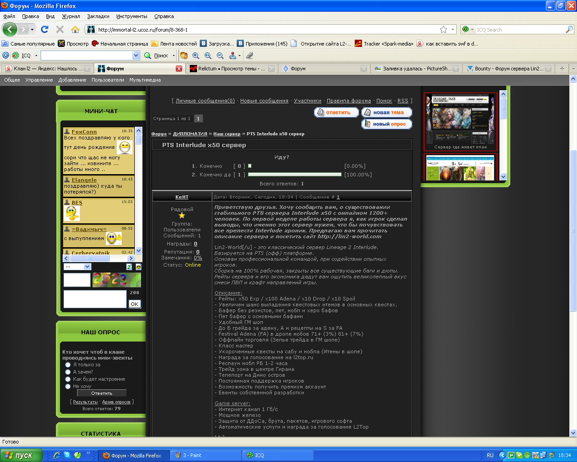The height and width of the screenshot is (462, 577).
Task: Submit poll with the 'Ответить' button
Action: coord(102,393)
